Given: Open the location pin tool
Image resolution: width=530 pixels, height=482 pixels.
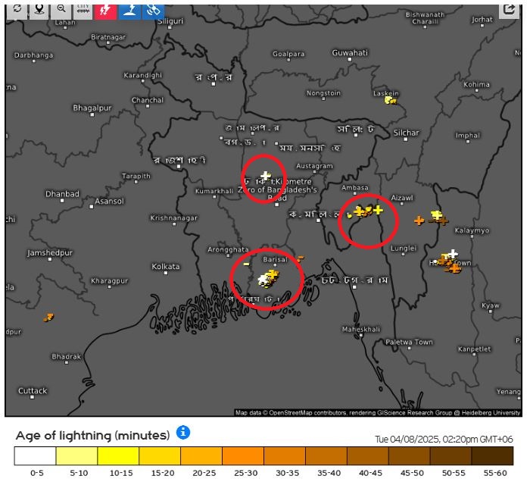Looking at the screenshot, I should coord(39,10).
